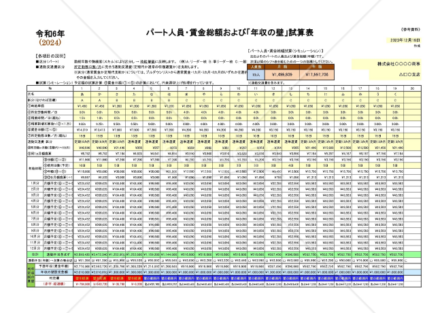Screen dimensions: 442x313
Task: Toggle commuting allowance checkbox in column 9
Action: point(214,261)
